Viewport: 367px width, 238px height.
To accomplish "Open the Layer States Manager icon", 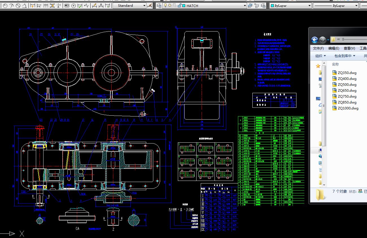I will (x=263, y=6).
